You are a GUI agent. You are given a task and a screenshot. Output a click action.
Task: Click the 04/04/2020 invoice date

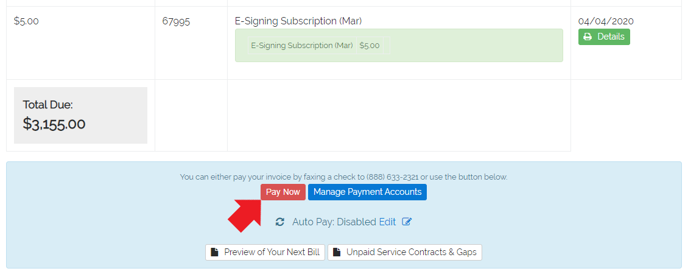click(x=606, y=21)
